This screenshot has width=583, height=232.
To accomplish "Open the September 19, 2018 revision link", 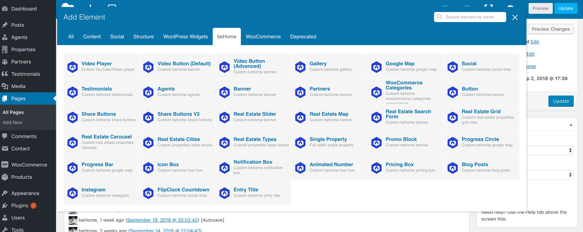I will point(162,220).
